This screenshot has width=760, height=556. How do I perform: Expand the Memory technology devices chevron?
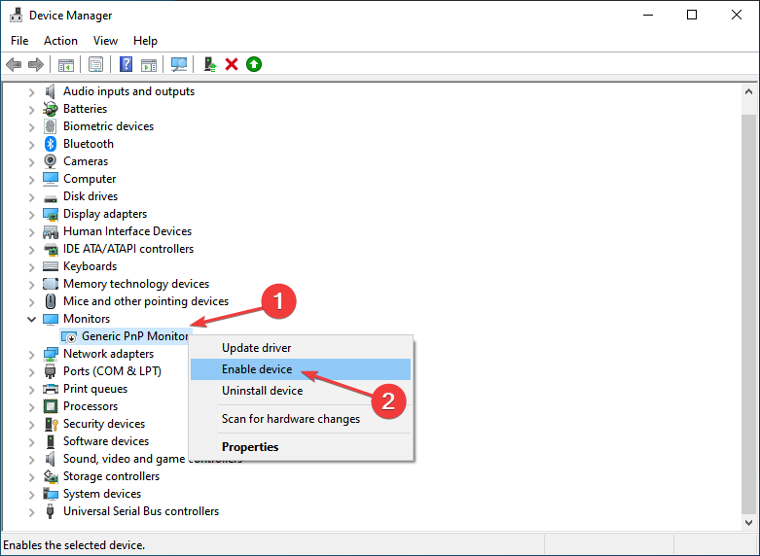[31, 284]
